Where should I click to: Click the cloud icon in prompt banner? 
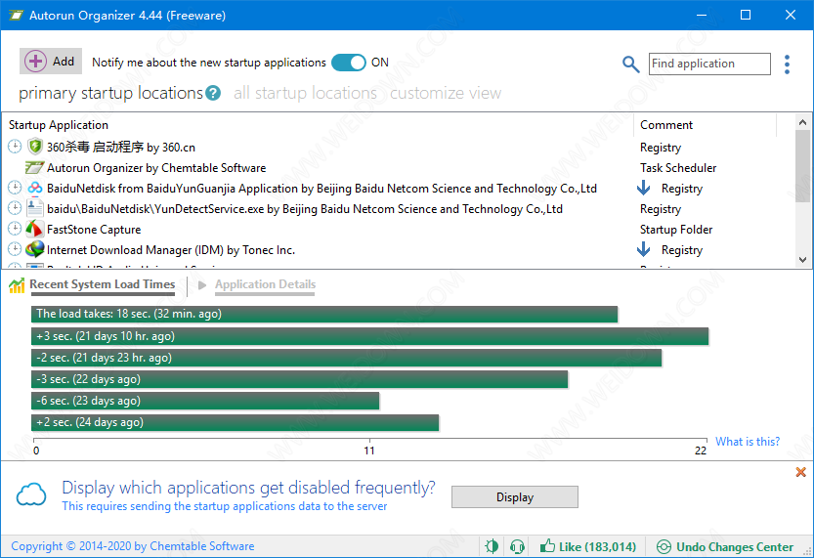click(31, 494)
